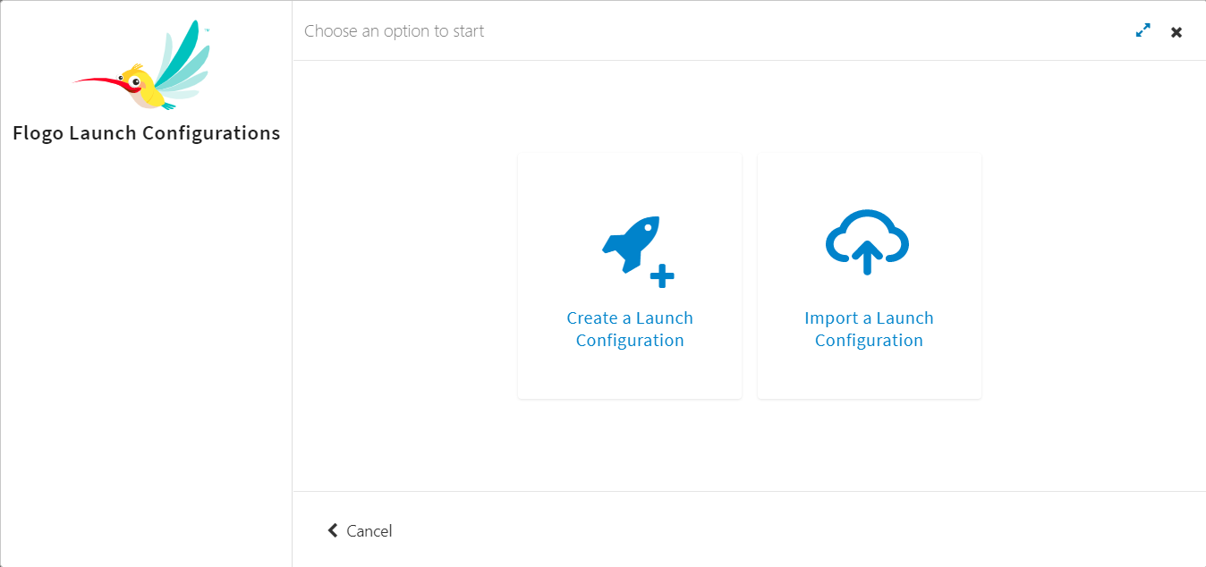Image resolution: width=1206 pixels, height=567 pixels.
Task: Close the dialog with the X icon
Action: pyautogui.click(x=1176, y=32)
